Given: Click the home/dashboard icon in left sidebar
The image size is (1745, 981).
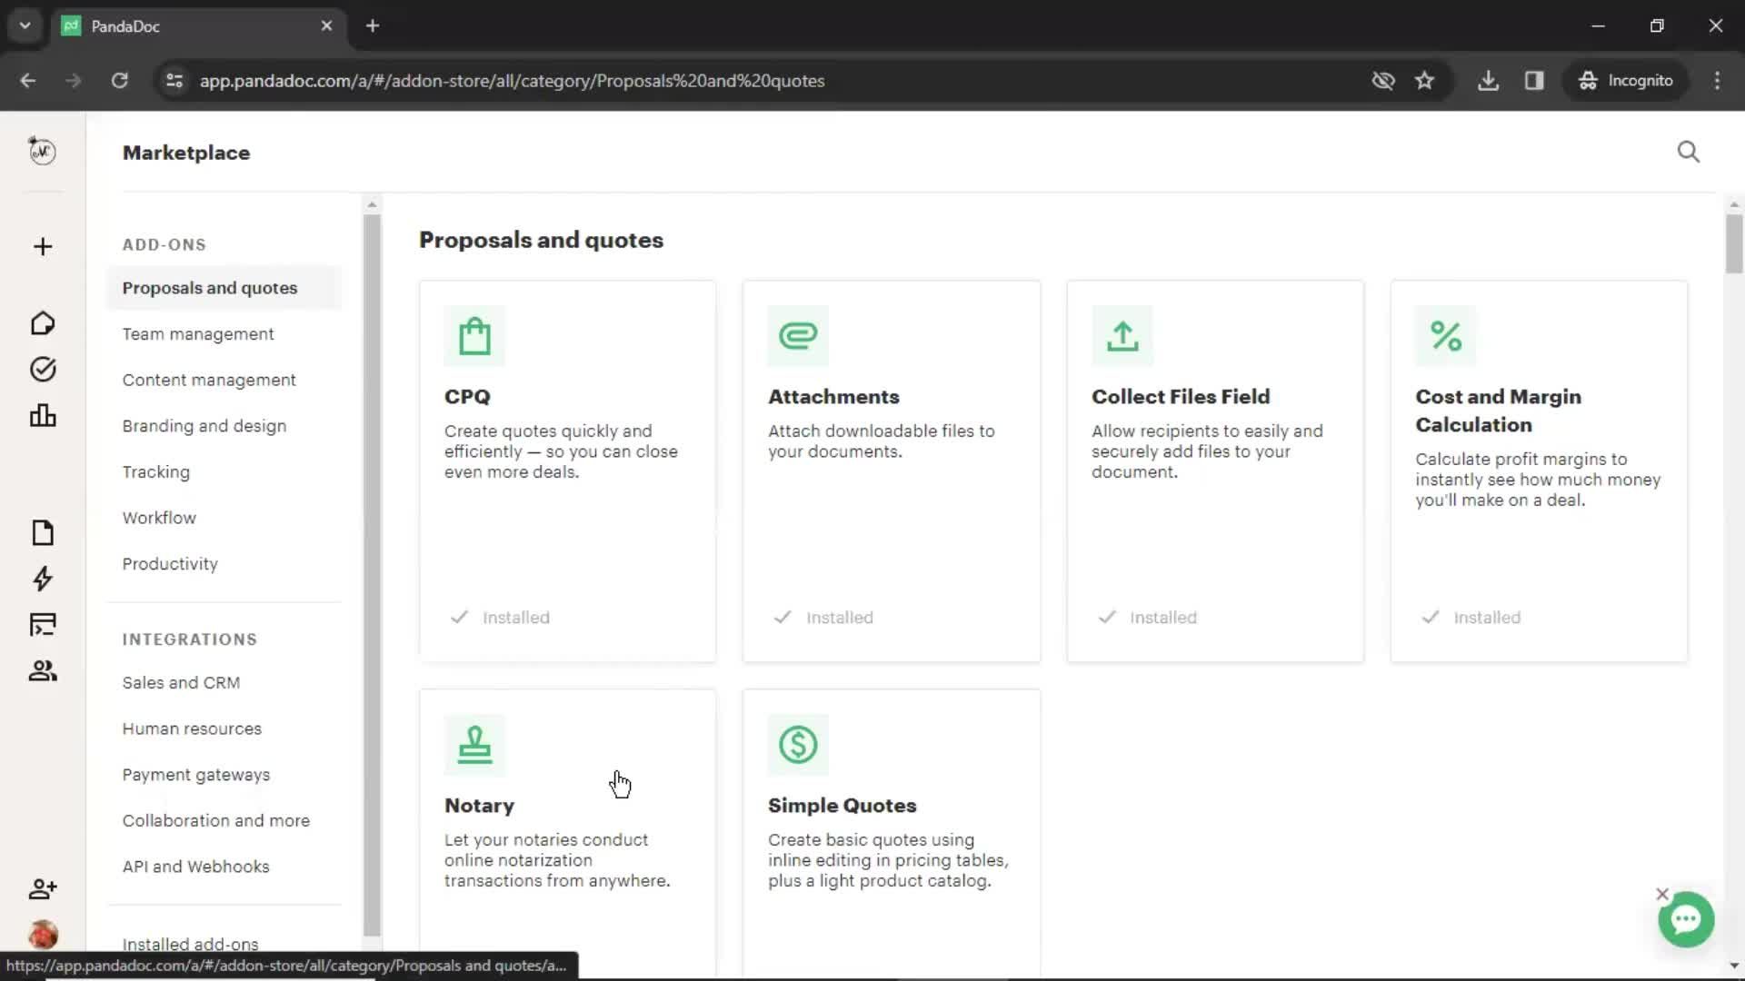Looking at the screenshot, I should [x=43, y=322].
